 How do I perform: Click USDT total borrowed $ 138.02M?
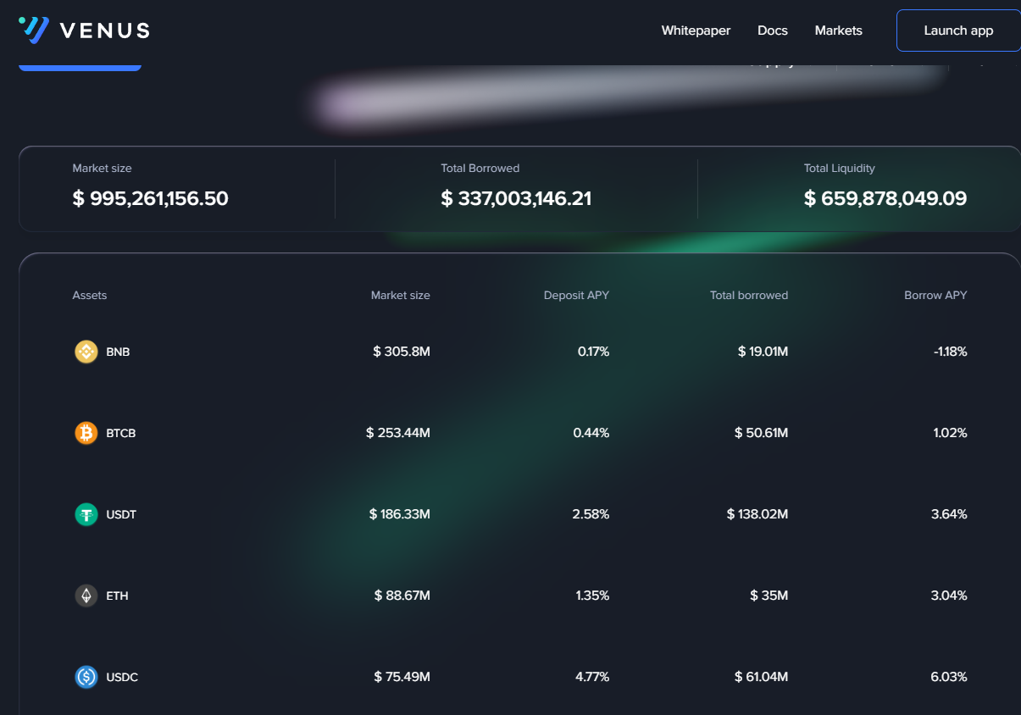(x=757, y=514)
